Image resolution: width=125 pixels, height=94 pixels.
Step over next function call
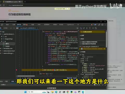(84, 28)
